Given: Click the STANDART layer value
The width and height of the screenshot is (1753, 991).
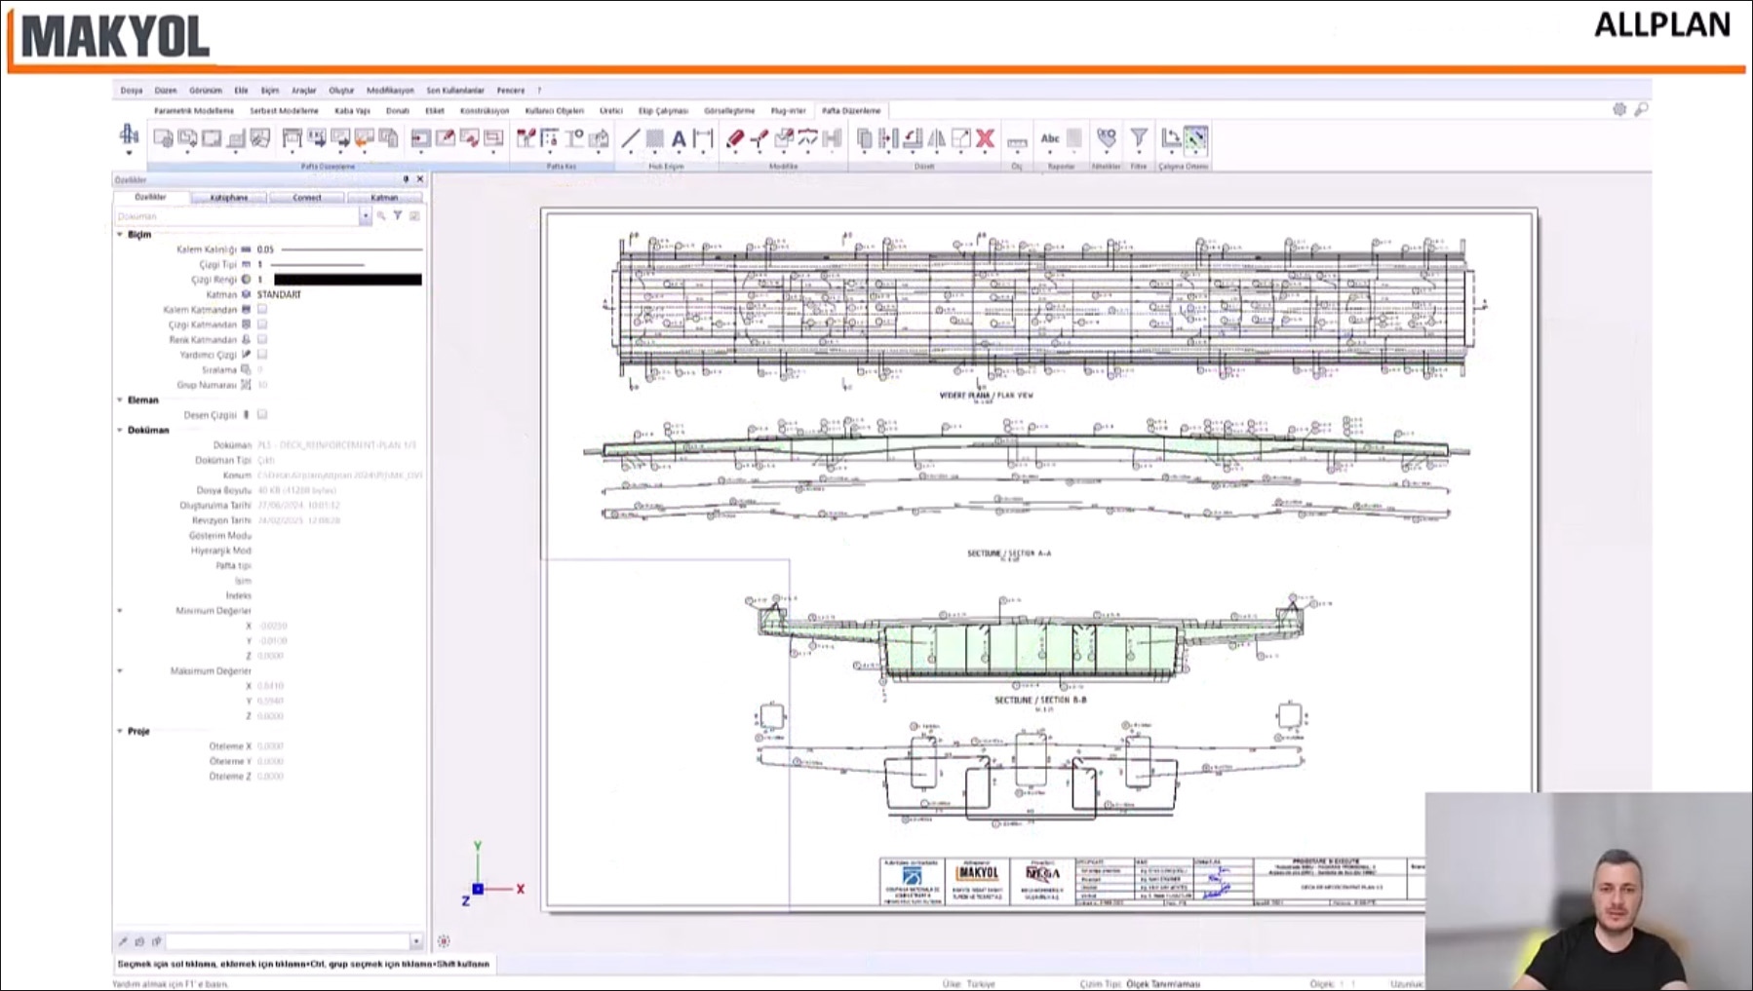Looking at the screenshot, I should click(x=280, y=294).
